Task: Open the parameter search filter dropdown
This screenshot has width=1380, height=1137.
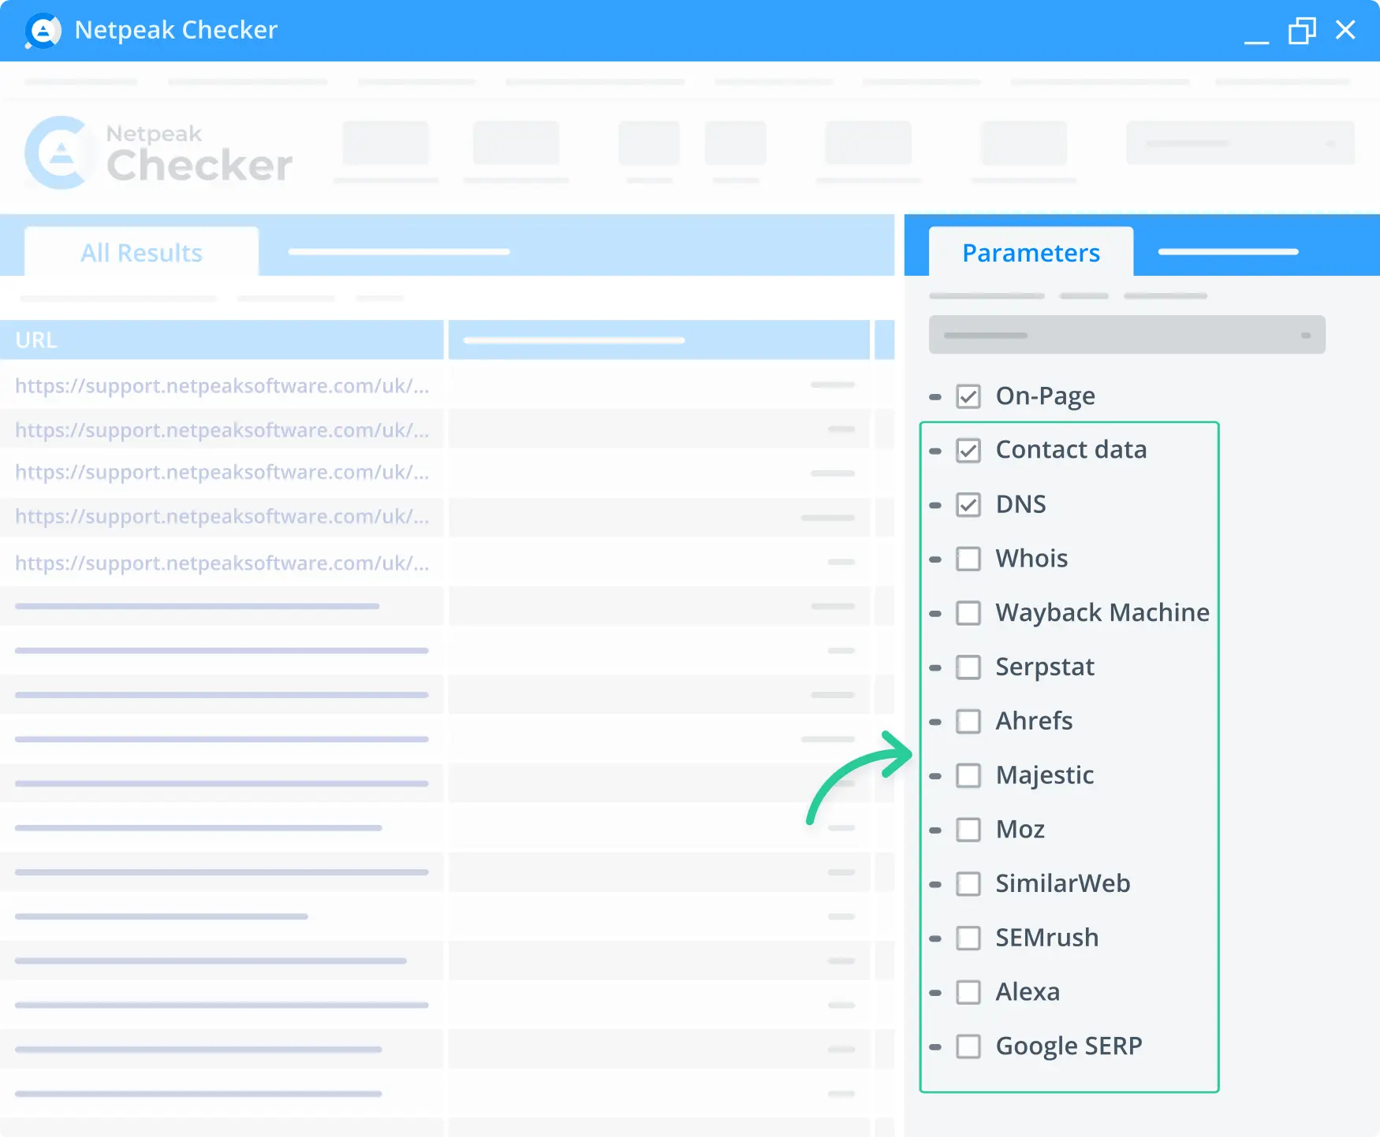Action: click(1311, 334)
